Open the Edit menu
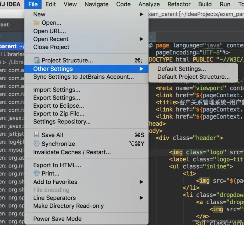This screenshot has height=225, width=244. point(51,4)
